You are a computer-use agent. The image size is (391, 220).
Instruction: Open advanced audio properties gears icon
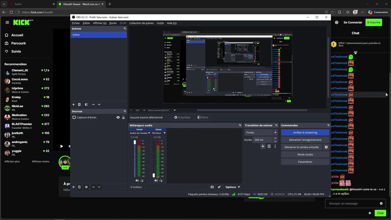[x=219, y=187]
